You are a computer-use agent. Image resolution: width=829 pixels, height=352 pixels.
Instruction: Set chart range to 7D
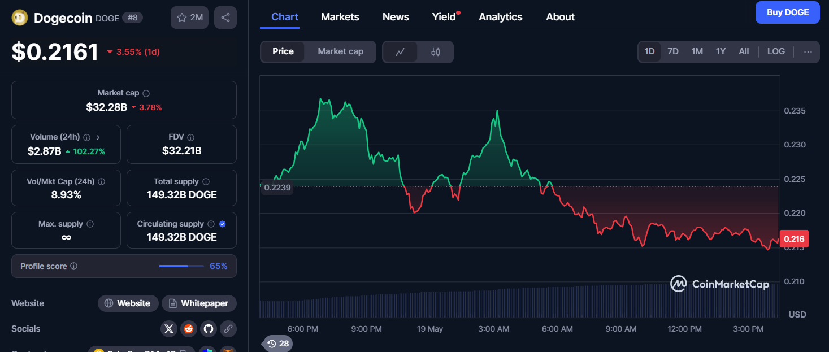click(673, 51)
